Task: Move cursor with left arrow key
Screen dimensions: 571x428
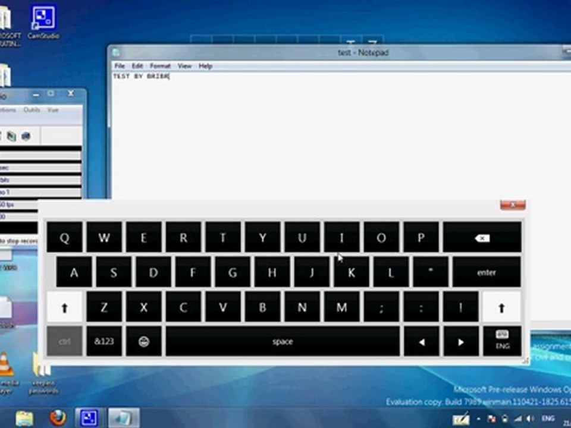Action: 421,341
